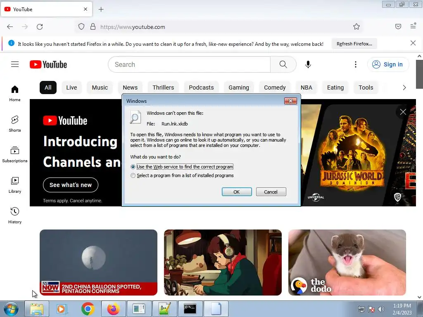This screenshot has width=423, height=317.
Task: Open the China balloon news video thumbnail
Action: pyautogui.click(x=98, y=262)
